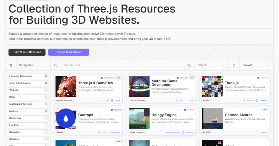Open the German Alvarez title link
Image resolution: width=279 pixels, height=146 pixels.
239,115
